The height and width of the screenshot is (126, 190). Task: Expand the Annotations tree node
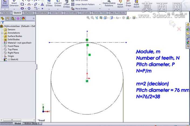(2, 33)
